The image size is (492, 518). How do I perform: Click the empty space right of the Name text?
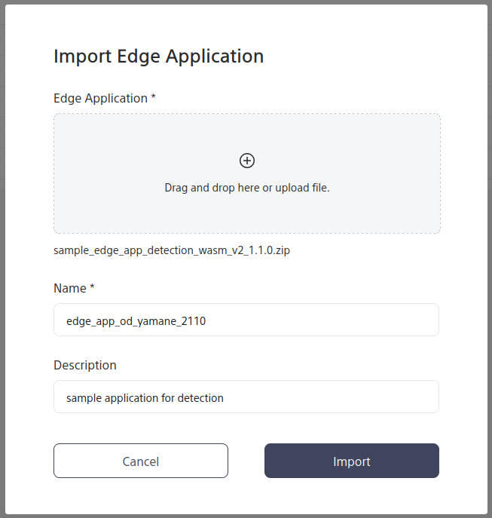[339, 320]
